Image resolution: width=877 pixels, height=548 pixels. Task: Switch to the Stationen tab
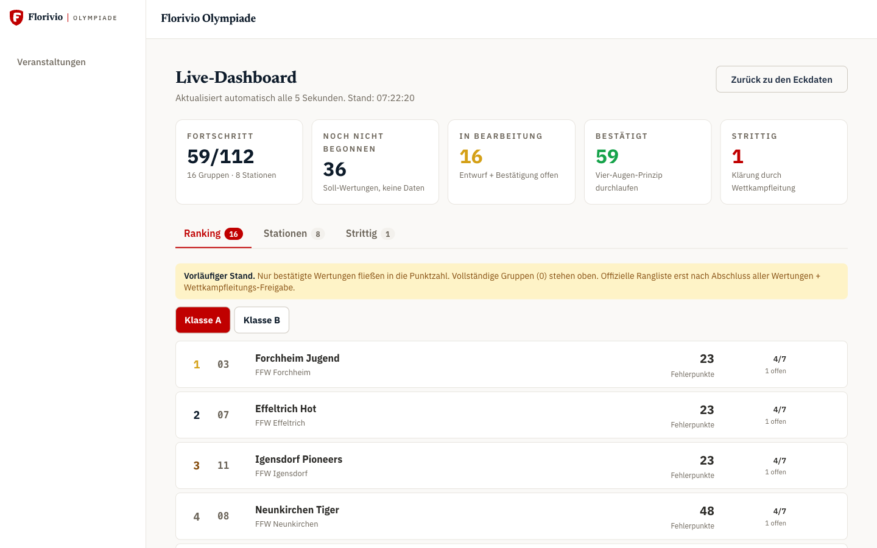click(294, 234)
